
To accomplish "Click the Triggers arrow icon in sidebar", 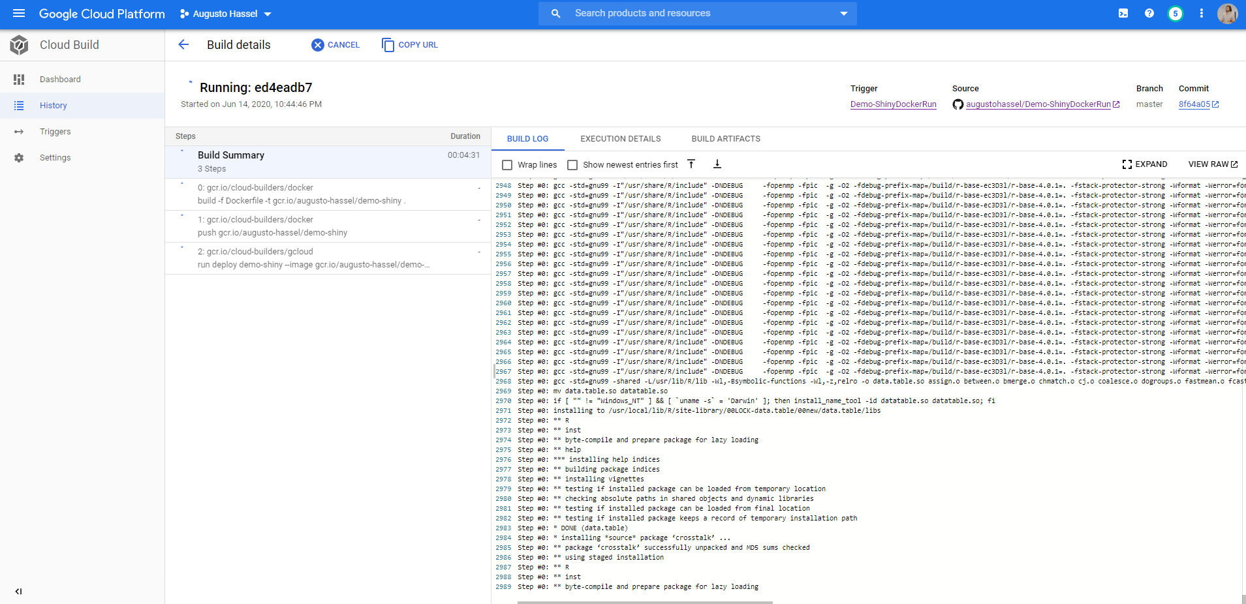I will pos(19,132).
